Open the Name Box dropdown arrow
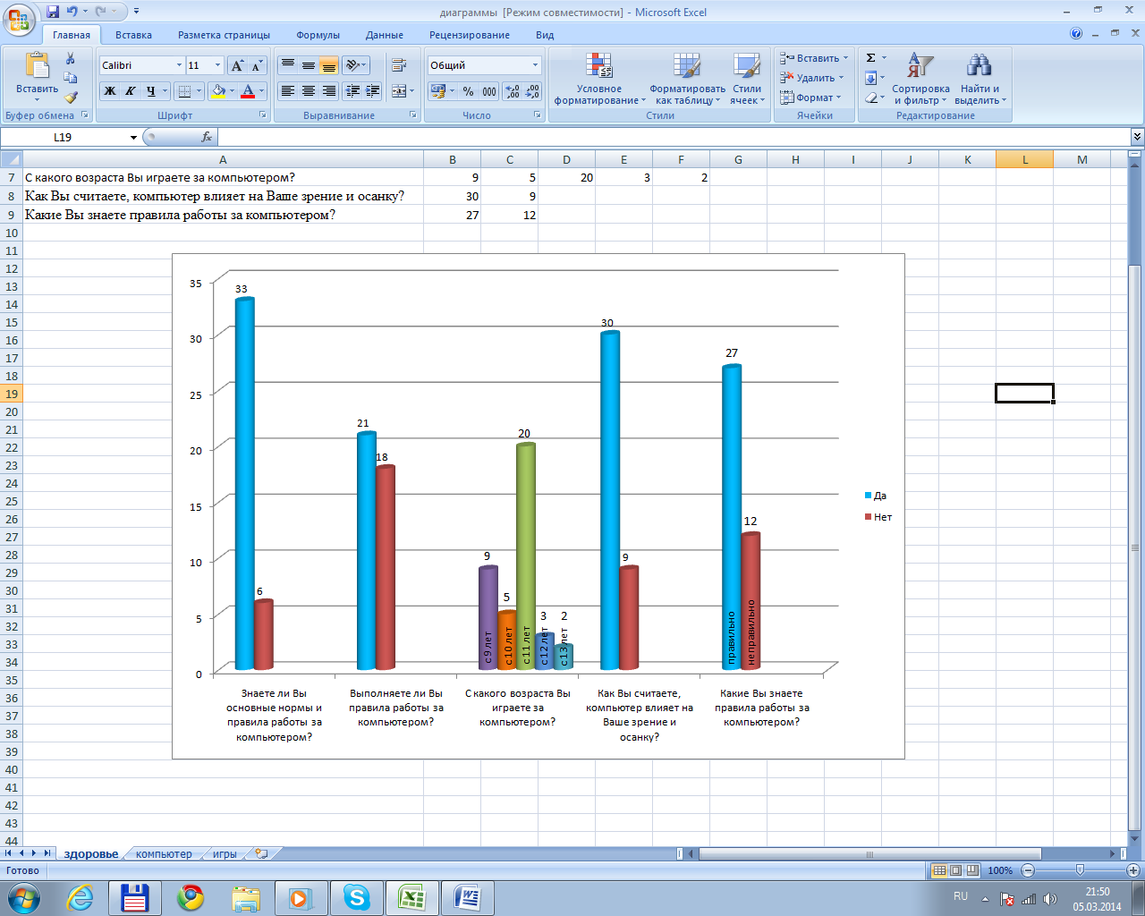The image size is (1145, 916). [133, 137]
